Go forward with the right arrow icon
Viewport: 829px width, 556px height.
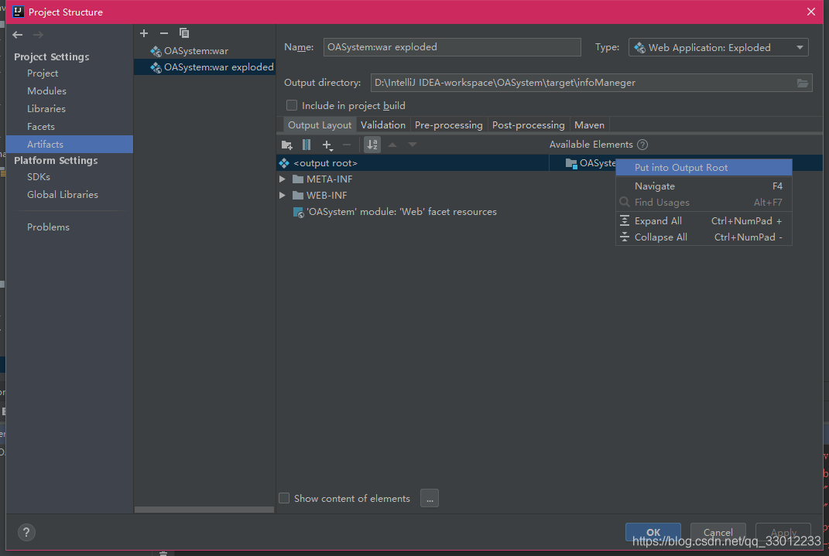(38, 35)
